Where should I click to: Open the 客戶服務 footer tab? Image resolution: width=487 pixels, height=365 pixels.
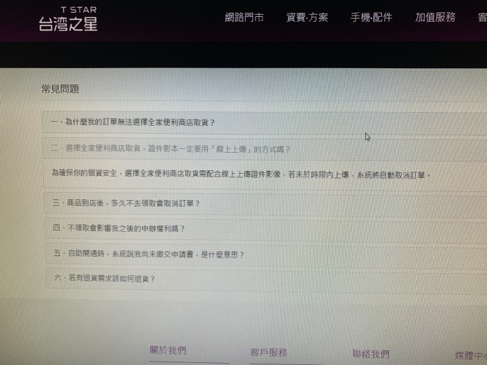point(269,352)
